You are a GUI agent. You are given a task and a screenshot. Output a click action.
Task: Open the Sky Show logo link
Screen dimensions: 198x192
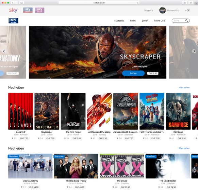pos(39,10)
